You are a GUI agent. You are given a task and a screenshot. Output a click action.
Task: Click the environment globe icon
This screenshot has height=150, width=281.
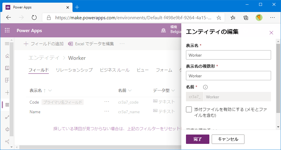point(163,30)
